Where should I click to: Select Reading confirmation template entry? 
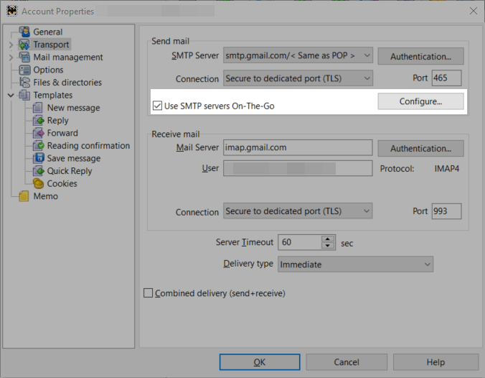tap(88, 146)
